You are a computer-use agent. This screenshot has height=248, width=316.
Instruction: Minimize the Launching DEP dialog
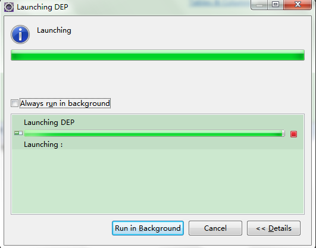(259, 5)
